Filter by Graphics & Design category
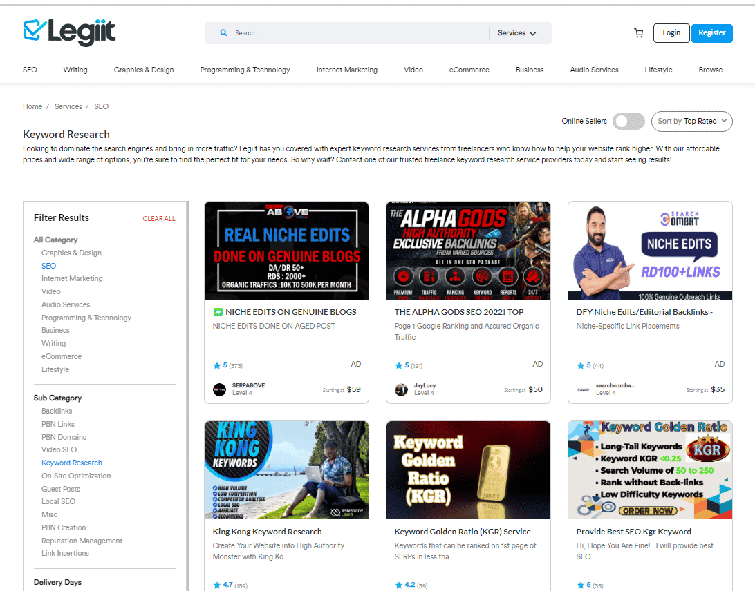The height and width of the screenshot is (591, 755). click(71, 253)
